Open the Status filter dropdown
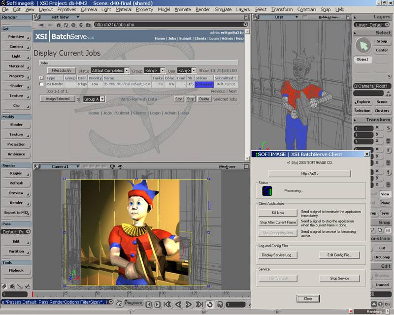 [127, 70]
